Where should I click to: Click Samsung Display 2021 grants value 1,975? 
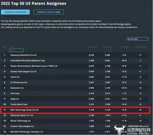pyautogui.click(x=108, y=115)
